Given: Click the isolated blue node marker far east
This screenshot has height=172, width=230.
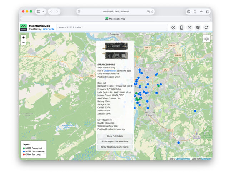Looking at the screenshot, I should (x=195, y=111).
